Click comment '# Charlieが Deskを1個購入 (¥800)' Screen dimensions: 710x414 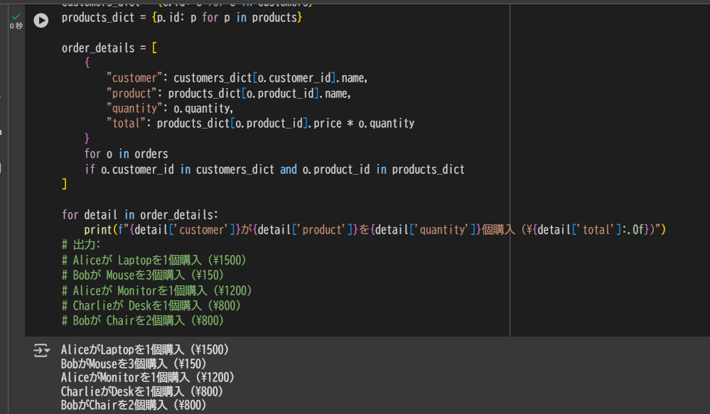(151, 305)
